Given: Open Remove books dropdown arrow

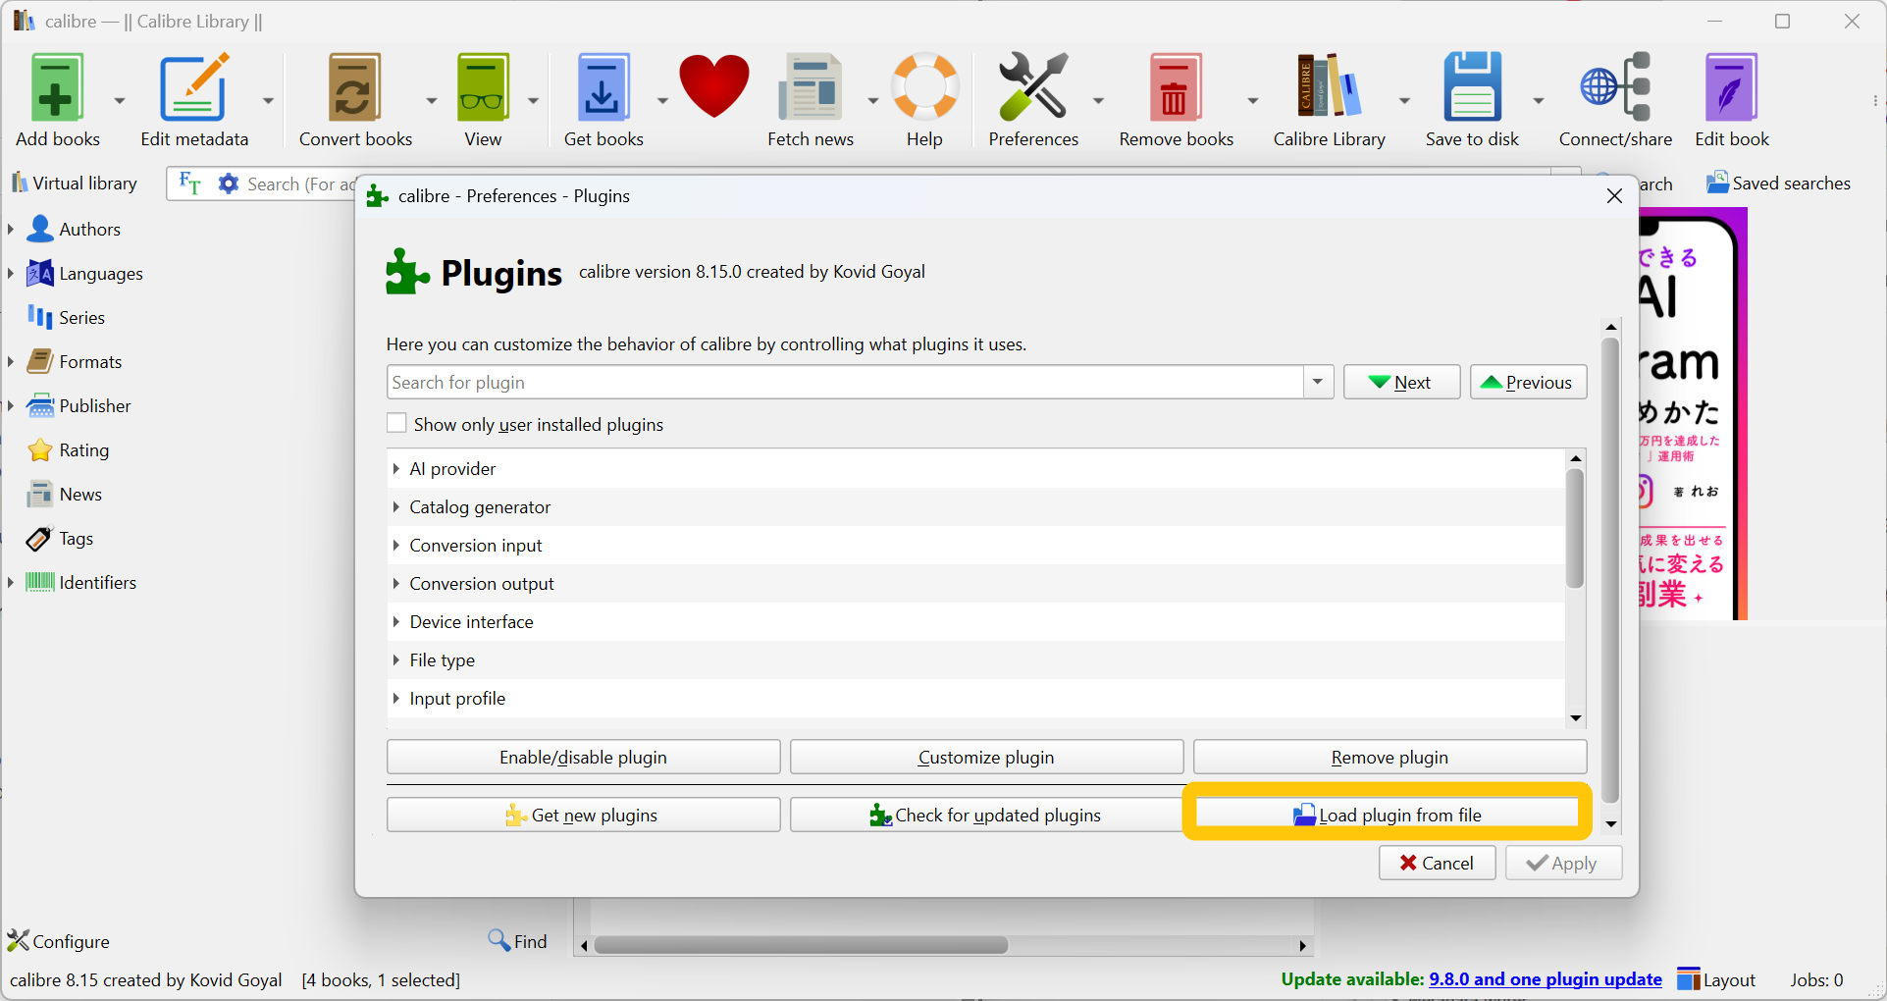Looking at the screenshot, I should point(1253,100).
